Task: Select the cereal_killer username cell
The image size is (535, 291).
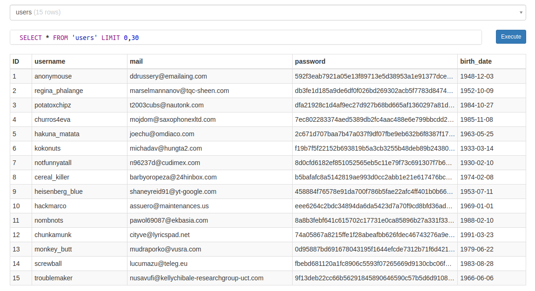Action: point(52,177)
